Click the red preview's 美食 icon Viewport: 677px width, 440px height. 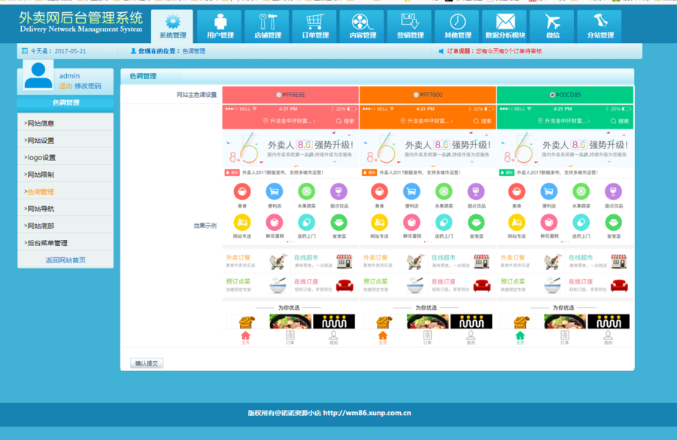click(x=242, y=191)
